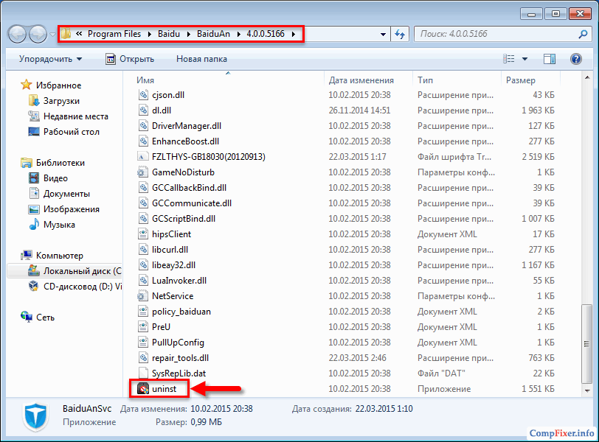
Task: Click the Back navigation arrow
Action: click(x=17, y=35)
